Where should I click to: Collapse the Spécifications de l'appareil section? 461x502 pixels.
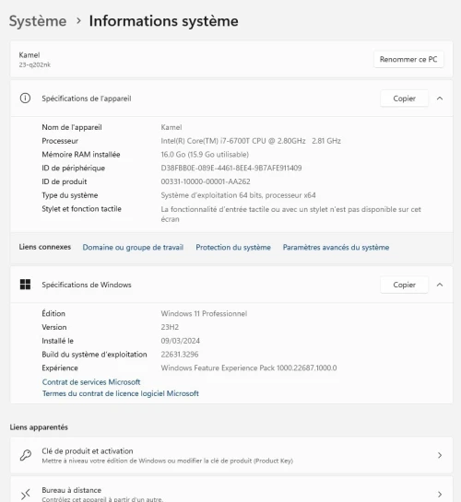click(440, 99)
